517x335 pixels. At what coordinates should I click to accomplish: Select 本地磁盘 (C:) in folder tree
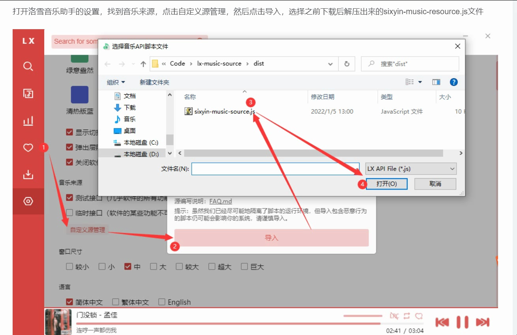tap(136, 142)
